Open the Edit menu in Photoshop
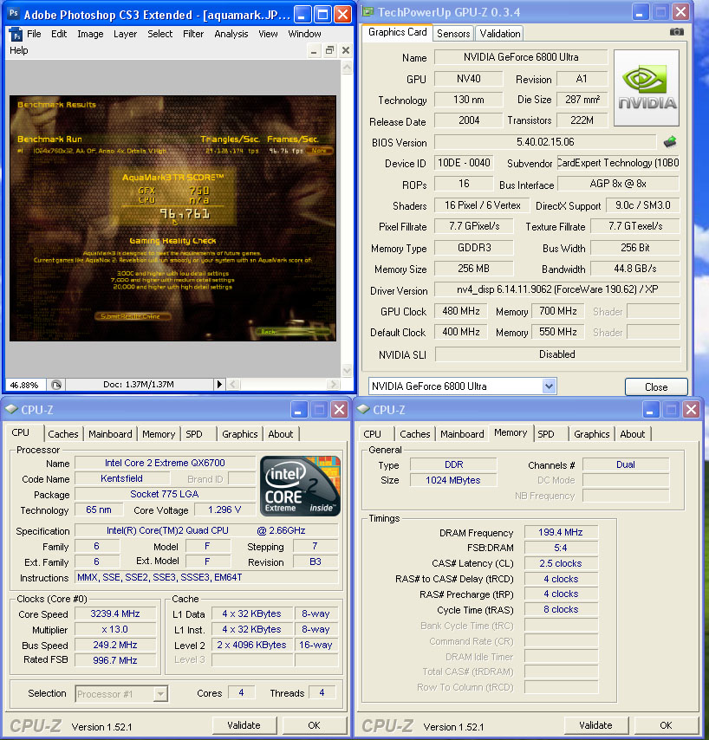Image resolution: width=709 pixels, height=740 pixels. 59,34
